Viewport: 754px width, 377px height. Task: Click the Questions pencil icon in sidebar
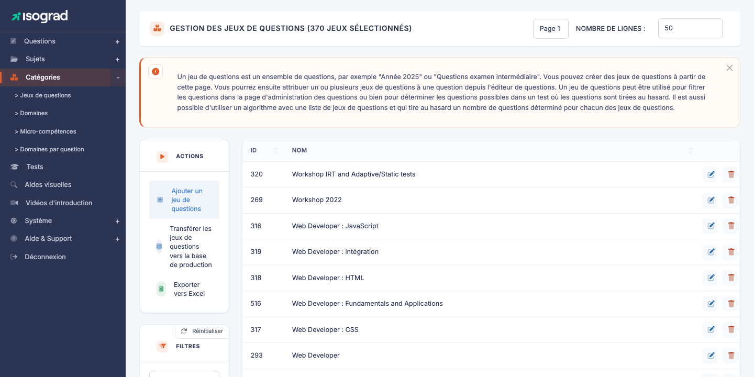(x=14, y=41)
